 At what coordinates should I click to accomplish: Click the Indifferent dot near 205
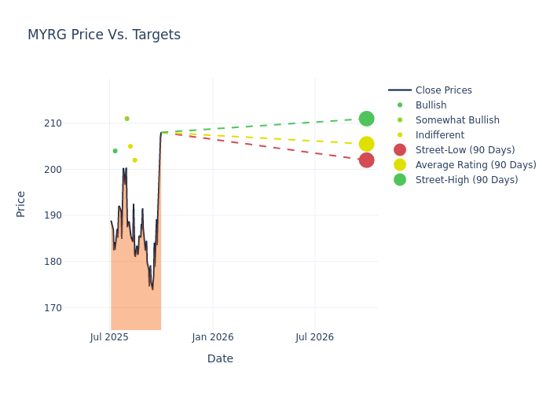[x=130, y=146]
